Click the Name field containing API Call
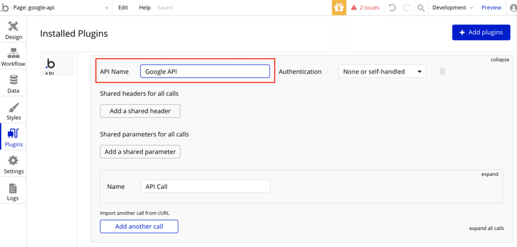Screen dimensions: 517x247 coord(205,186)
